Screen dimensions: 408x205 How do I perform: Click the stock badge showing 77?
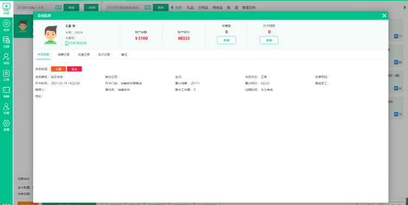pyautogui.click(x=398, y=36)
